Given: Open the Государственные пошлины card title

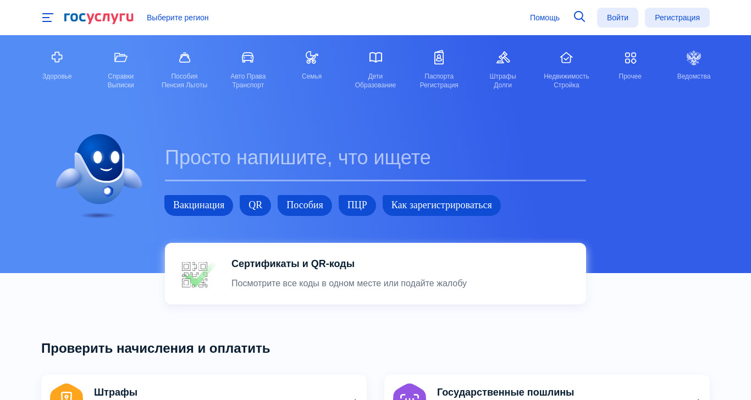Looking at the screenshot, I should 505,392.
